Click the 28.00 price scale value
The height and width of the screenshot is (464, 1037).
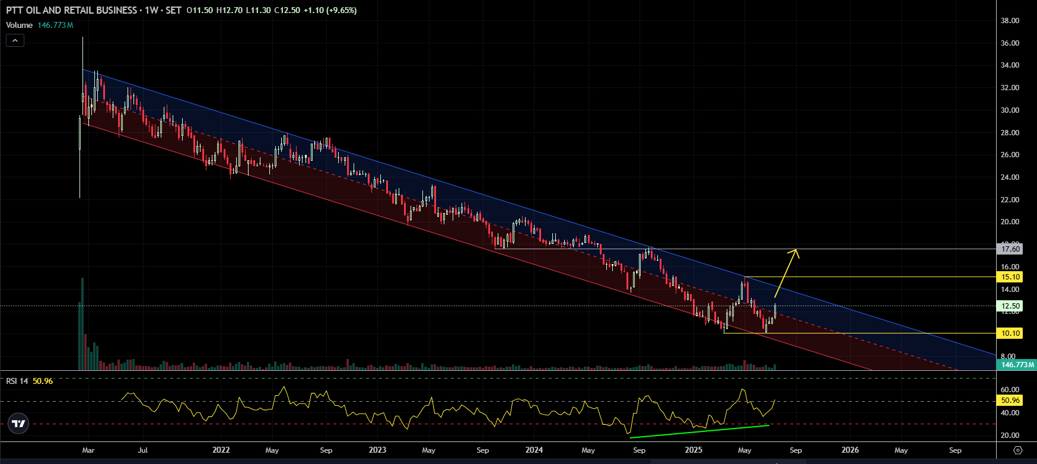coord(1010,133)
